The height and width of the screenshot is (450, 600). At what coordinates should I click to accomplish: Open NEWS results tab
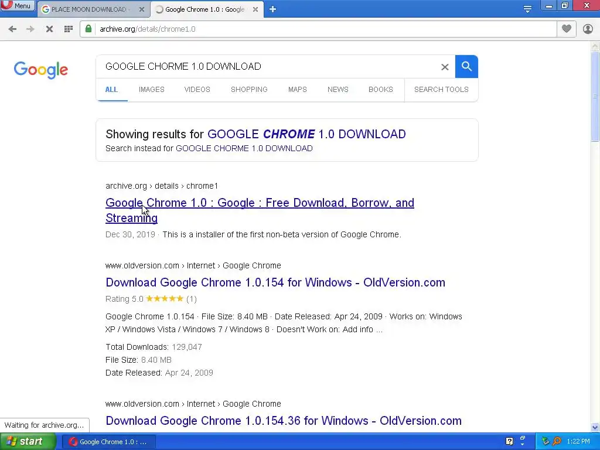[338, 90]
